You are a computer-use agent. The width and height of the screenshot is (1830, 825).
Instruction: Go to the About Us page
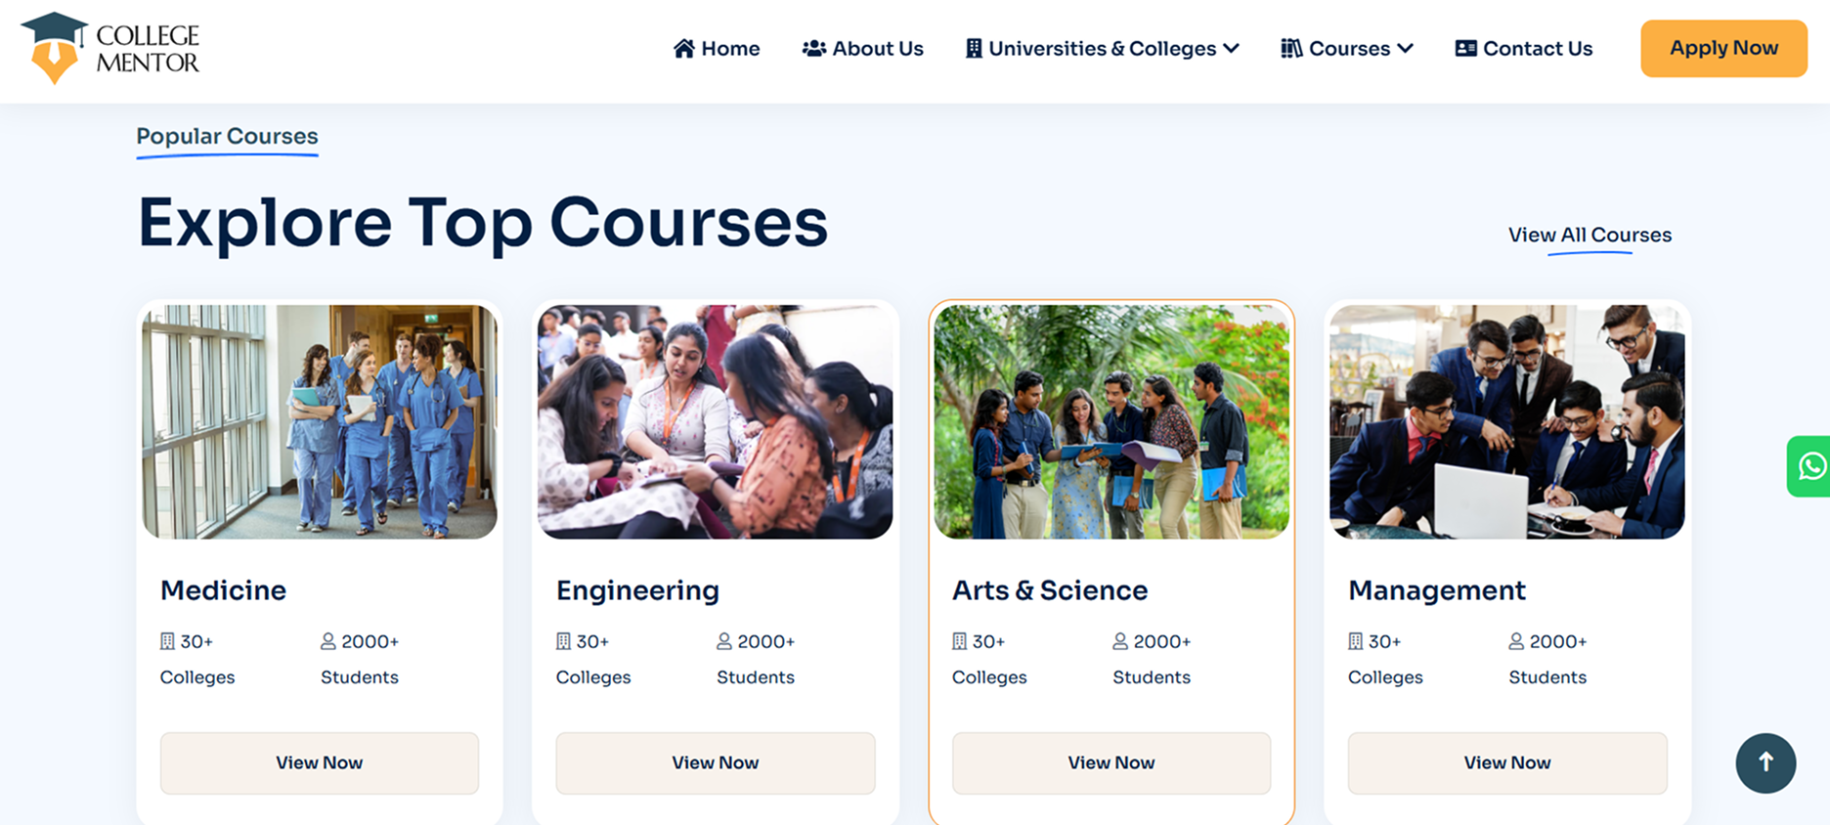coord(877,49)
